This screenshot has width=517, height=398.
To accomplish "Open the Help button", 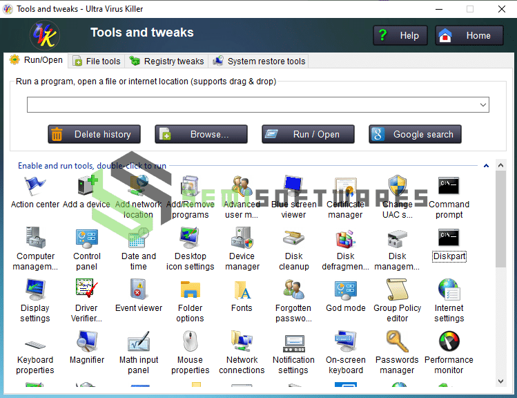I will pos(400,35).
